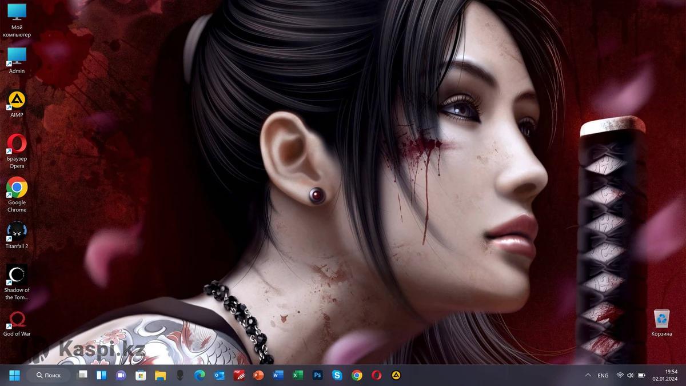686x386 pixels.
Task: Select the Google Chrome desktop shortcut
Action: [x=17, y=195]
